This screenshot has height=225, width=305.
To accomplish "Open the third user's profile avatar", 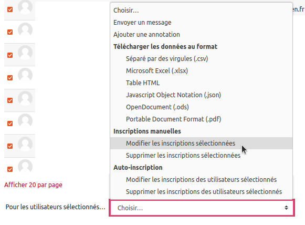I will click(25, 53).
